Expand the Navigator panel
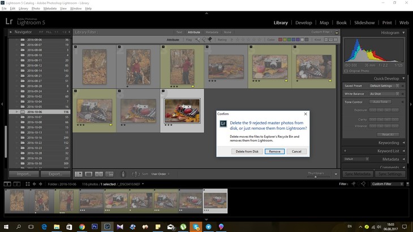 click(x=11, y=32)
